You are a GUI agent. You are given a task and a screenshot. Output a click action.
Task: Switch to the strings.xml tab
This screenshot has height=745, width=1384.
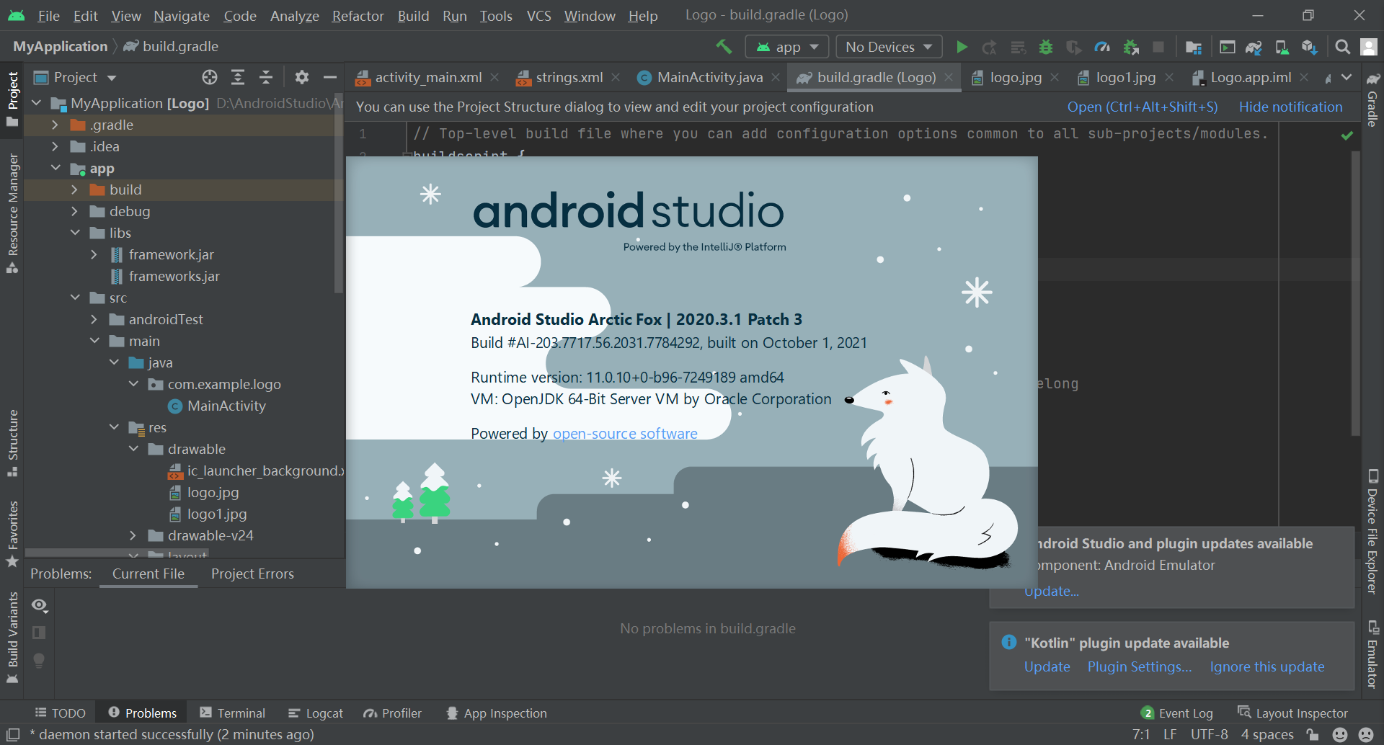(x=569, y=77)
